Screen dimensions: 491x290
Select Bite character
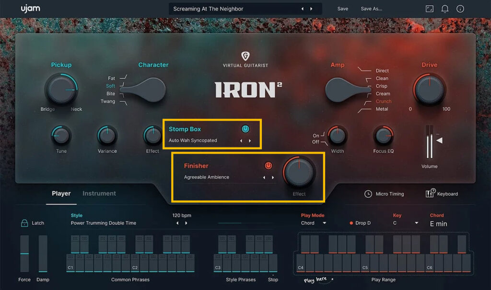111,93
